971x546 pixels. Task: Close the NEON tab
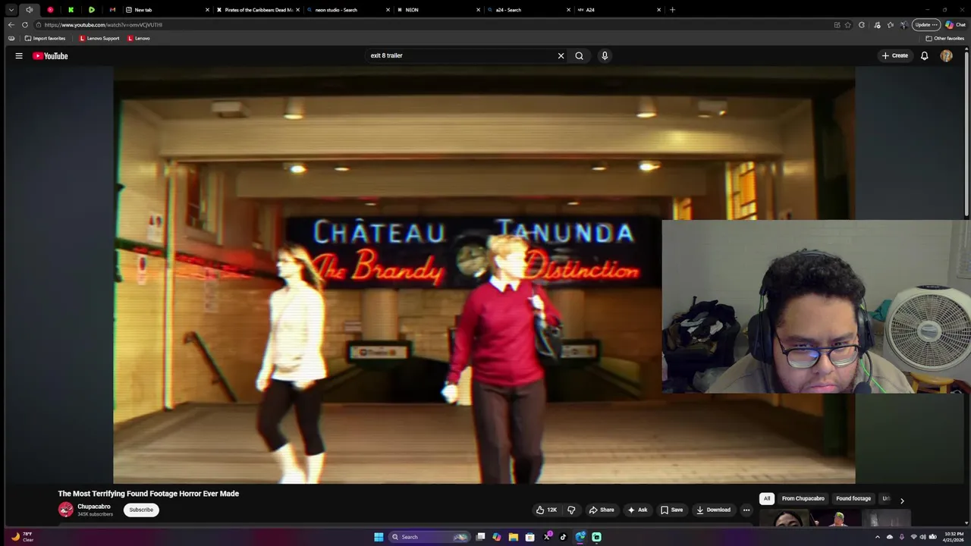pos(478,10)
